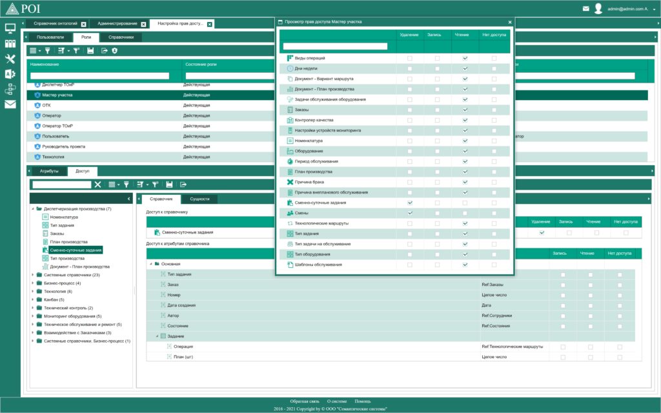Toggle Чтение checkbox for Шаблоны обслуживания

465,265
